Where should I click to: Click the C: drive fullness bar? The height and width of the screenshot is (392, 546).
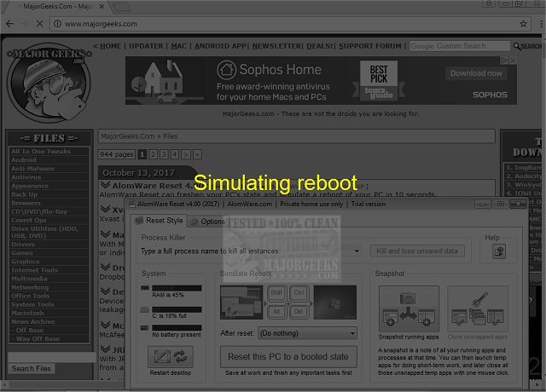tap(177, 309)
